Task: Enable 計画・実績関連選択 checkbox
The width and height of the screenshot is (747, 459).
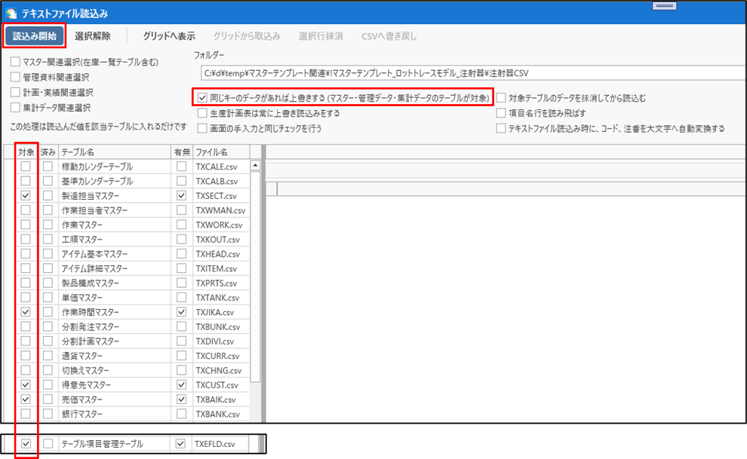Action: pos(15,92)
